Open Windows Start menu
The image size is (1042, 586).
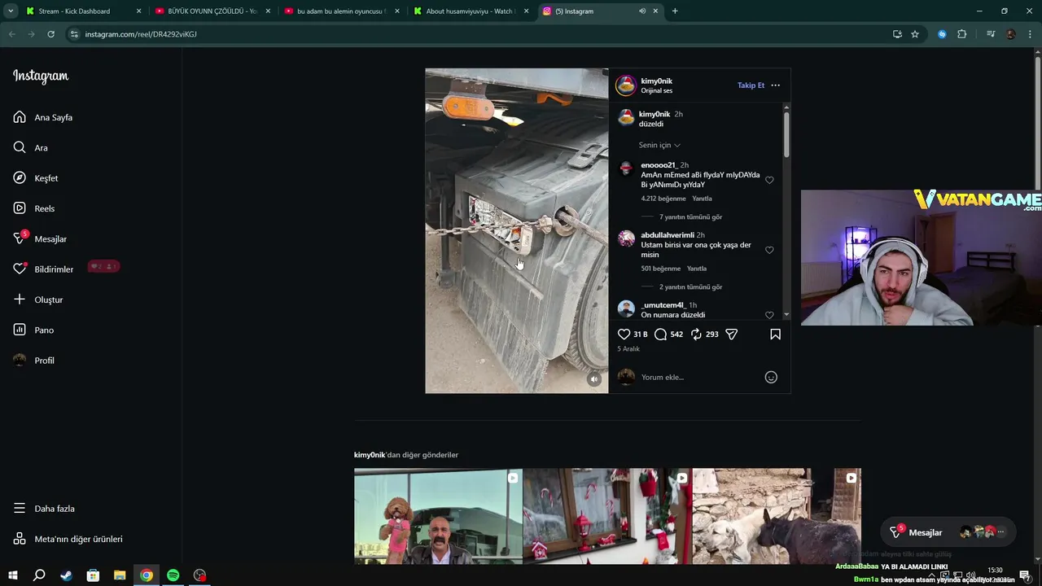pos(12,575)
